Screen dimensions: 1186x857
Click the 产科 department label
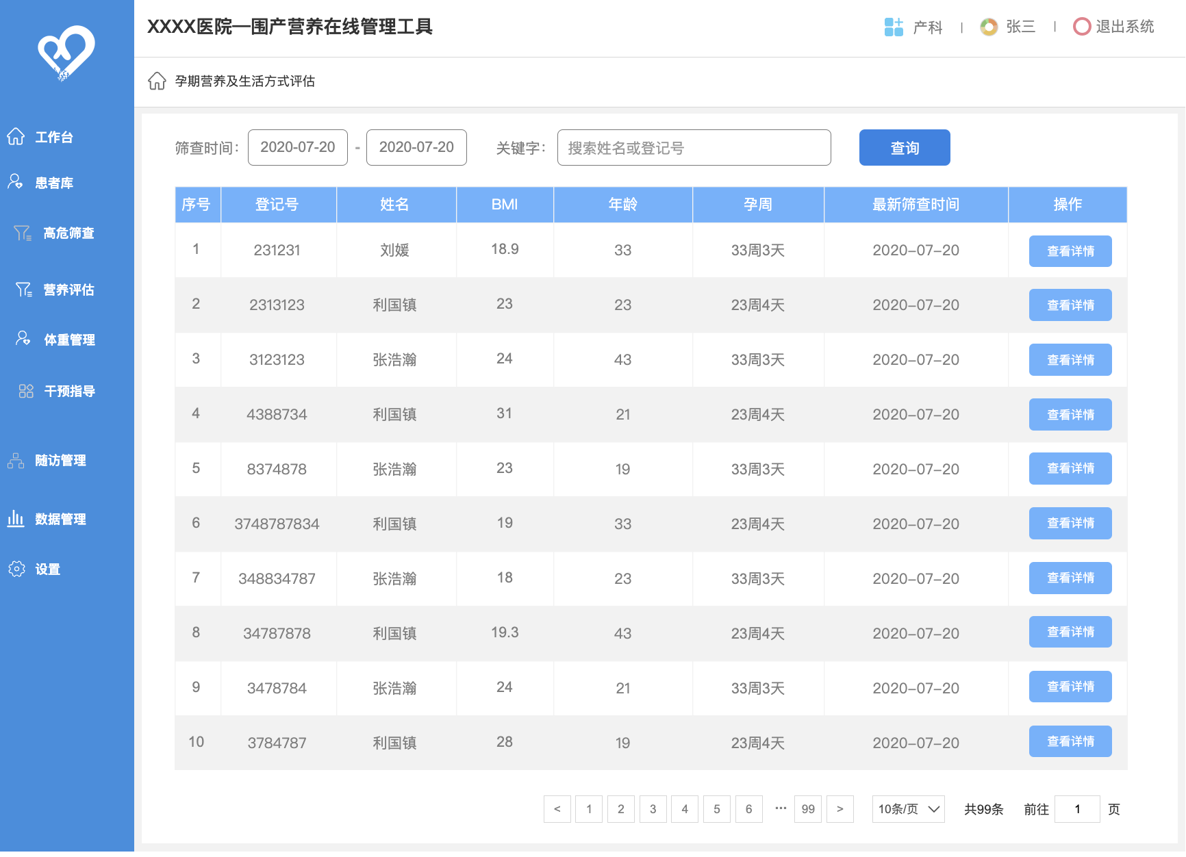tap(928, 27)
